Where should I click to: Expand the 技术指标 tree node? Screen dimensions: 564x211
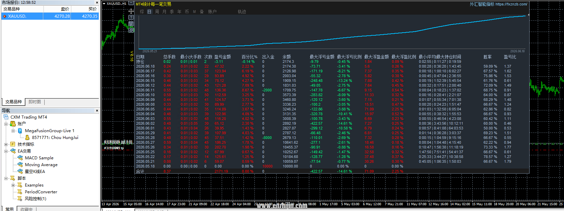[6, 144]
